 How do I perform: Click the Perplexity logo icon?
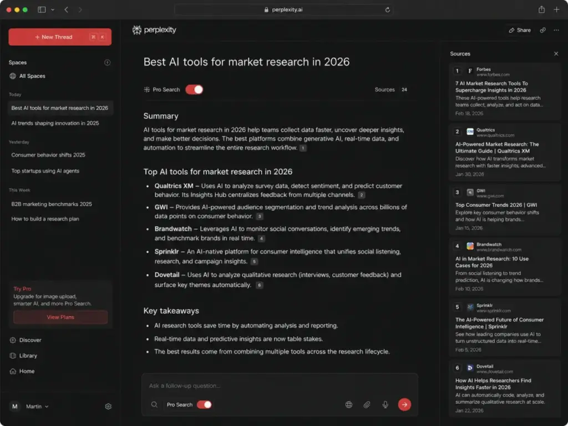click(x=136, y=30)
